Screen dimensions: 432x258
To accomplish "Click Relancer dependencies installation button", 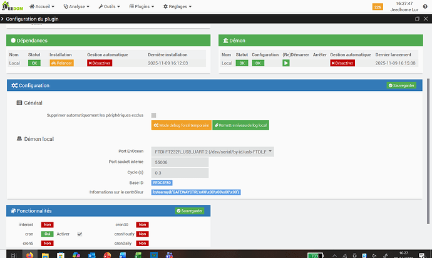I will tap(62, 63).
